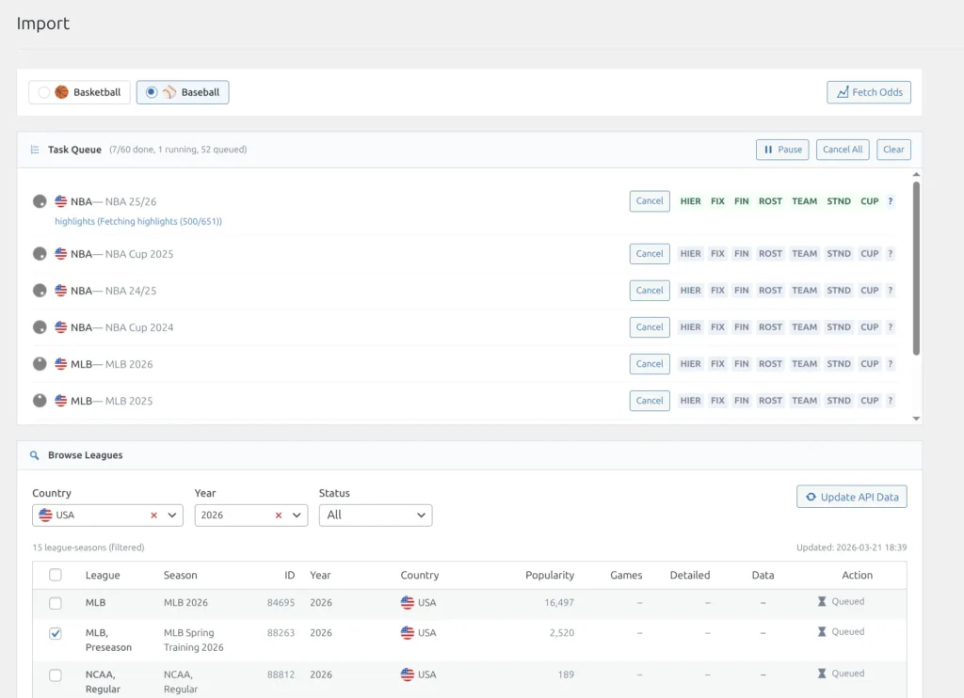Open the Country dropdown arrow
The image size is (964, 698).
[172, 516]
